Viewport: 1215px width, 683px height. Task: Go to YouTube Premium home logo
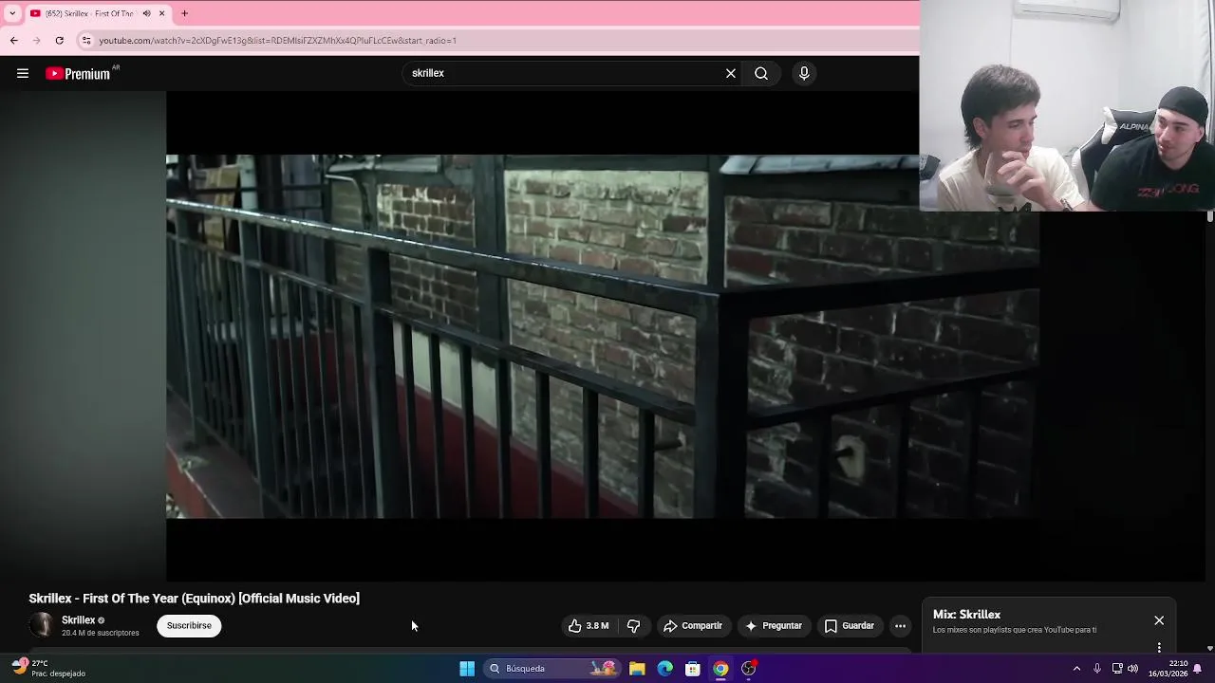pyautogui.click(x=79, y=73)
